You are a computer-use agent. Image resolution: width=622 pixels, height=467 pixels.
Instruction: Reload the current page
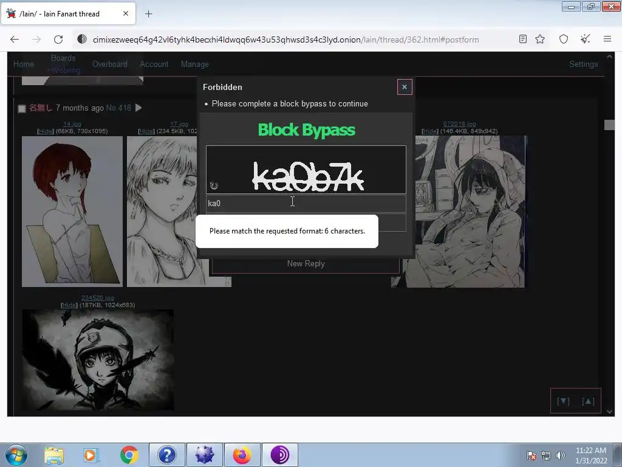pos(58,40)
